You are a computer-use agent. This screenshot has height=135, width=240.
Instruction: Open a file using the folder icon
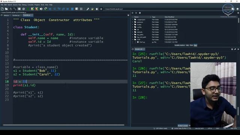point(6,9)
